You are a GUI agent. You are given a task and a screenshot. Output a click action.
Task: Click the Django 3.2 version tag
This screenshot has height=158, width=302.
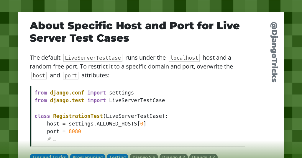coord(203,156)
